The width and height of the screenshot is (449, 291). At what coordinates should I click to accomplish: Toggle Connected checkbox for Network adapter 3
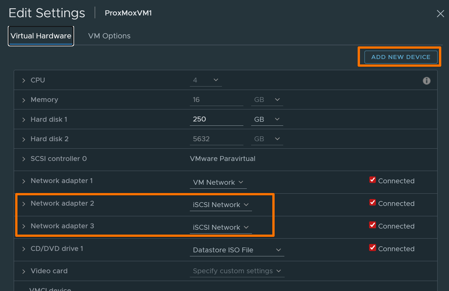[372, 225]
